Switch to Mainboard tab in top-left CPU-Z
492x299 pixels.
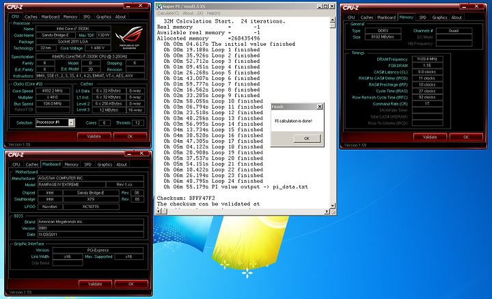(x=50, y=17)
